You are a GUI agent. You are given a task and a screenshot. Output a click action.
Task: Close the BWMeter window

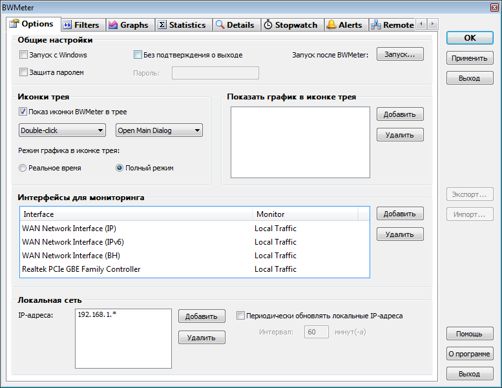(x=495, y=7)
